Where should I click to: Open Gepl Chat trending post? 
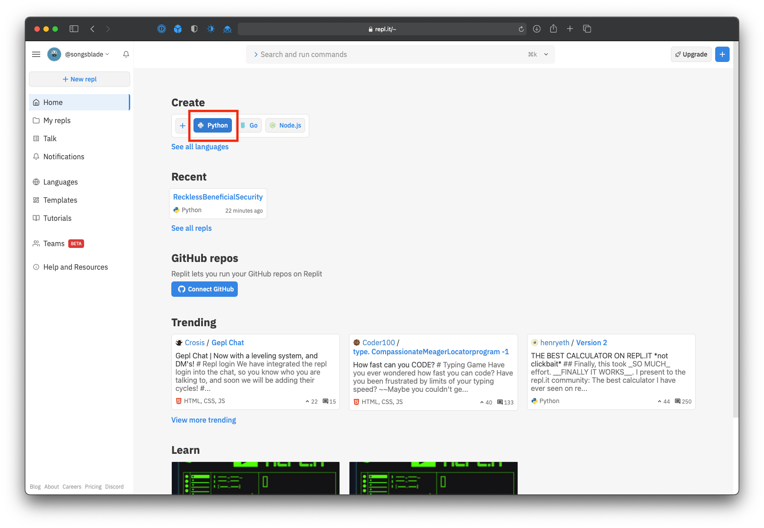tap(228, 343)
